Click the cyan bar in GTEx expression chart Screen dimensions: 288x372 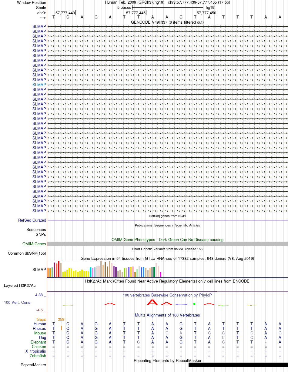pyautogui.click(x=91, y=272)
